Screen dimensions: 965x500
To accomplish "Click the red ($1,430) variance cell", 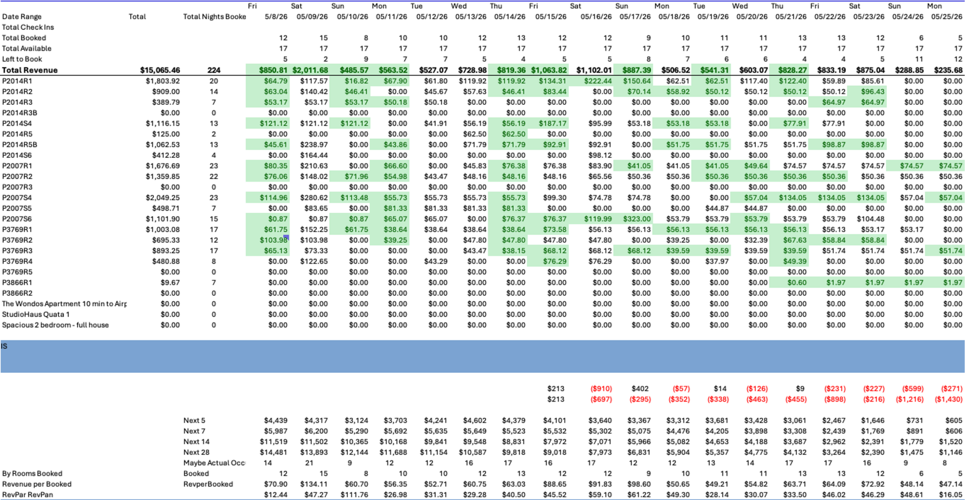I will [x=948, y=399].
